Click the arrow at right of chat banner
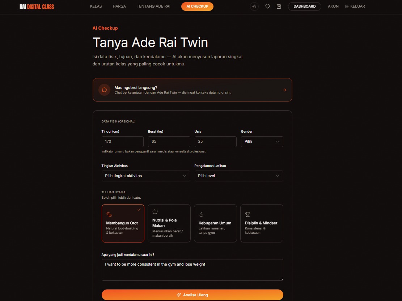 click(x=284, y=90)
